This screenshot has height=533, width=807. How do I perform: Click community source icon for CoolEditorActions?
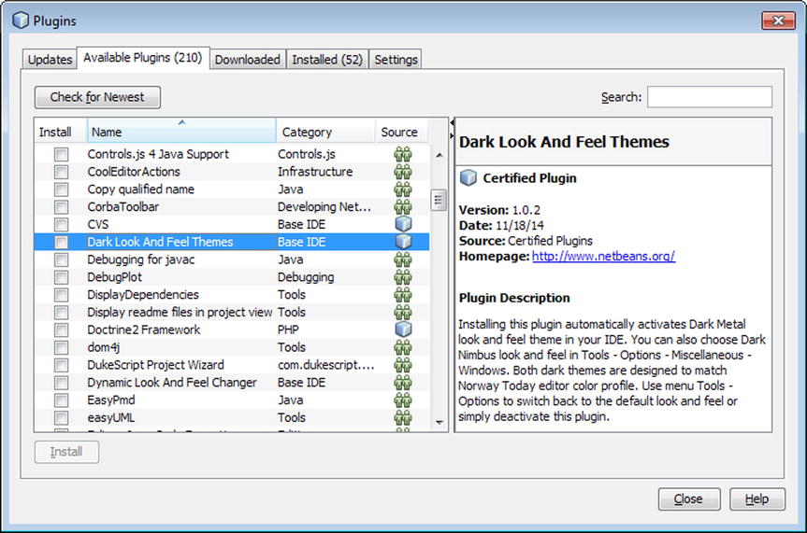(x=403, y=171)
